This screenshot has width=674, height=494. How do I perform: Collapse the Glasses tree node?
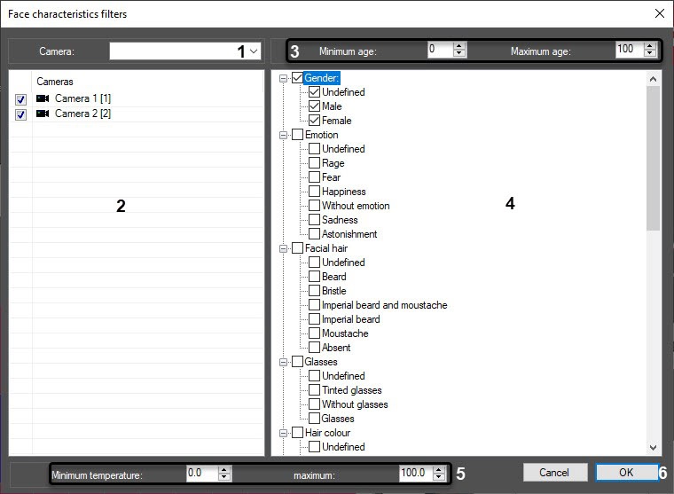pyautogui.click(x=283, y=362)
